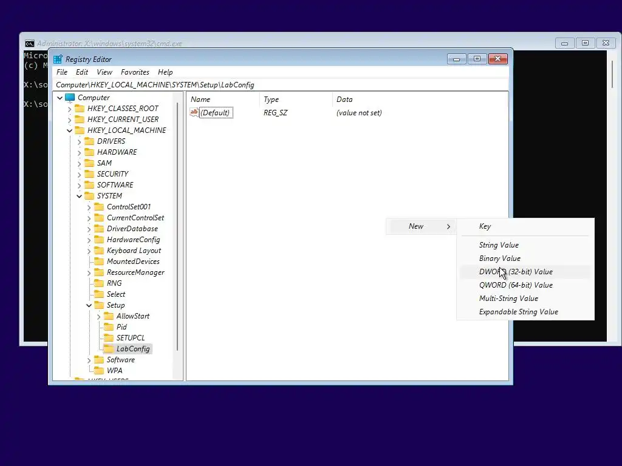This screenshot has height=466, width=622.
Task: Click the Registry Editor title bar icon
Action: click(x=58, y=59)
